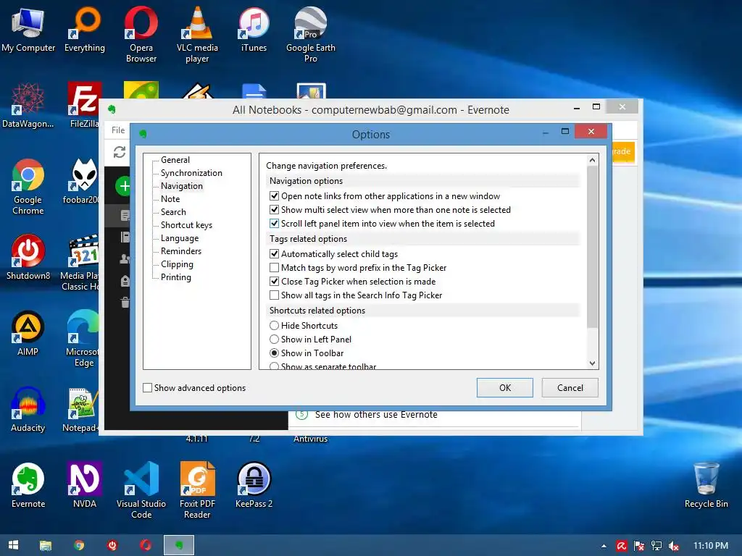Click the options panel scroll down arrow
Viewport: 742px width, 556px height.
click(x=592, y=363)
